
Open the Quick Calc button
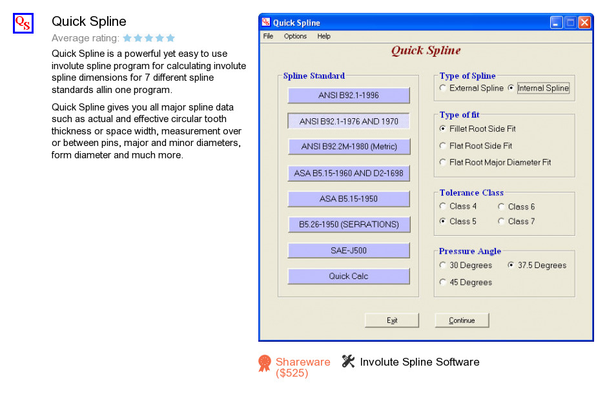(x=349, y=276)
